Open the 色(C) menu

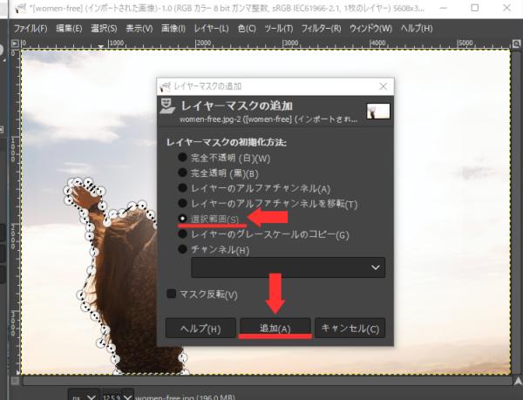(x=247, y=29)
